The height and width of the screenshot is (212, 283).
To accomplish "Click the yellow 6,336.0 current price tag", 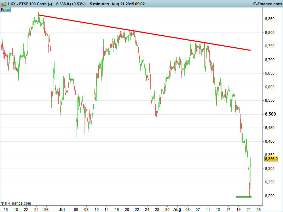I will tap(271, 159).
